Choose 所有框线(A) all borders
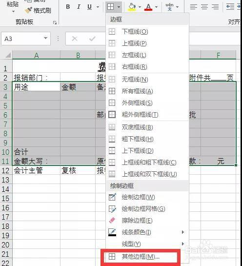 pyautogui.click(x=147, y=91)
